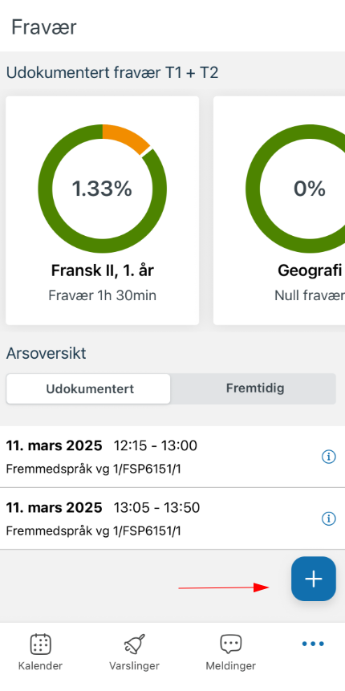345x691 pixels.
Task: Tap the Meldinger tab label
Action: click(x=230, y=665)
